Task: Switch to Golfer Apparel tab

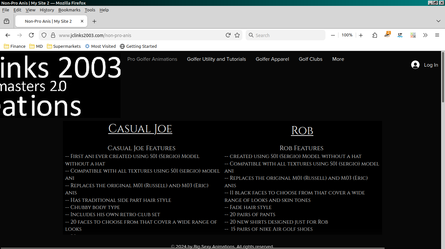Action: 272,59
